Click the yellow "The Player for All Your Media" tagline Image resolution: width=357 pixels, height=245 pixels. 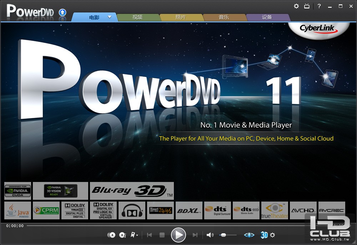coord(246,139)
